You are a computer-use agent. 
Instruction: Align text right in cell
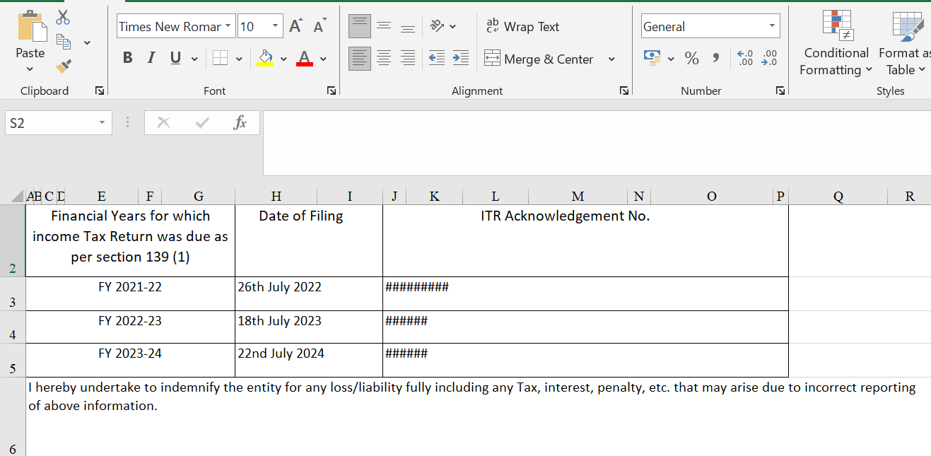click(407, 59)
